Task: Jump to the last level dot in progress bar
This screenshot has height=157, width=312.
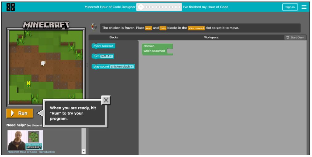Action: click(x=179, y=7)
